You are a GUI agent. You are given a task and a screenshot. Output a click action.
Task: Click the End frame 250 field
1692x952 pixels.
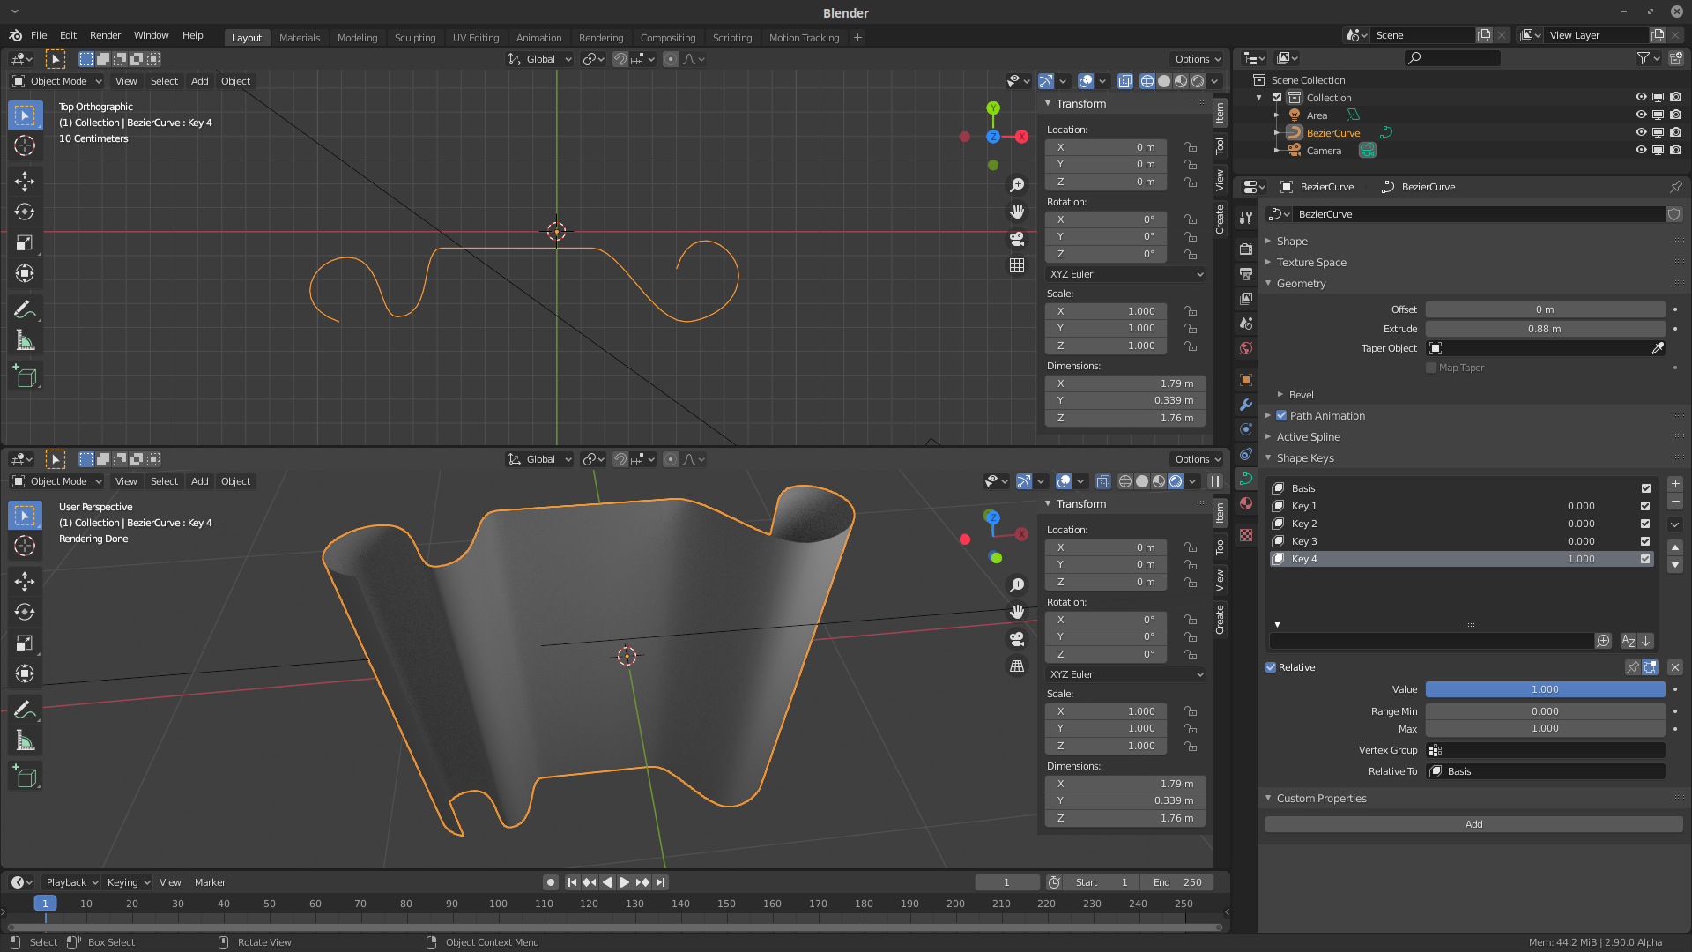(1177, 882)
